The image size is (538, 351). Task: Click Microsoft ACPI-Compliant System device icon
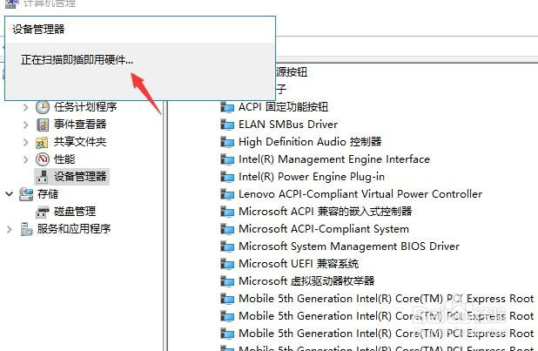click(x=227, y=229)
